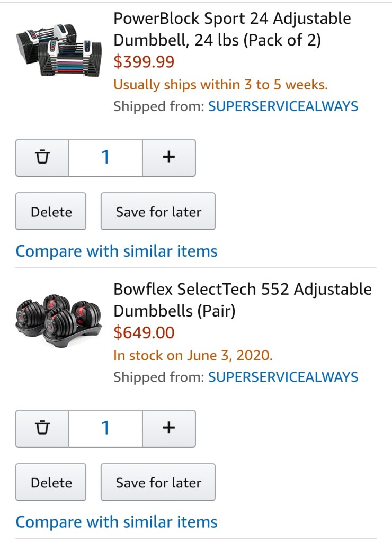Delete the PowerBlock Sport 24 item

coord(51,212)
